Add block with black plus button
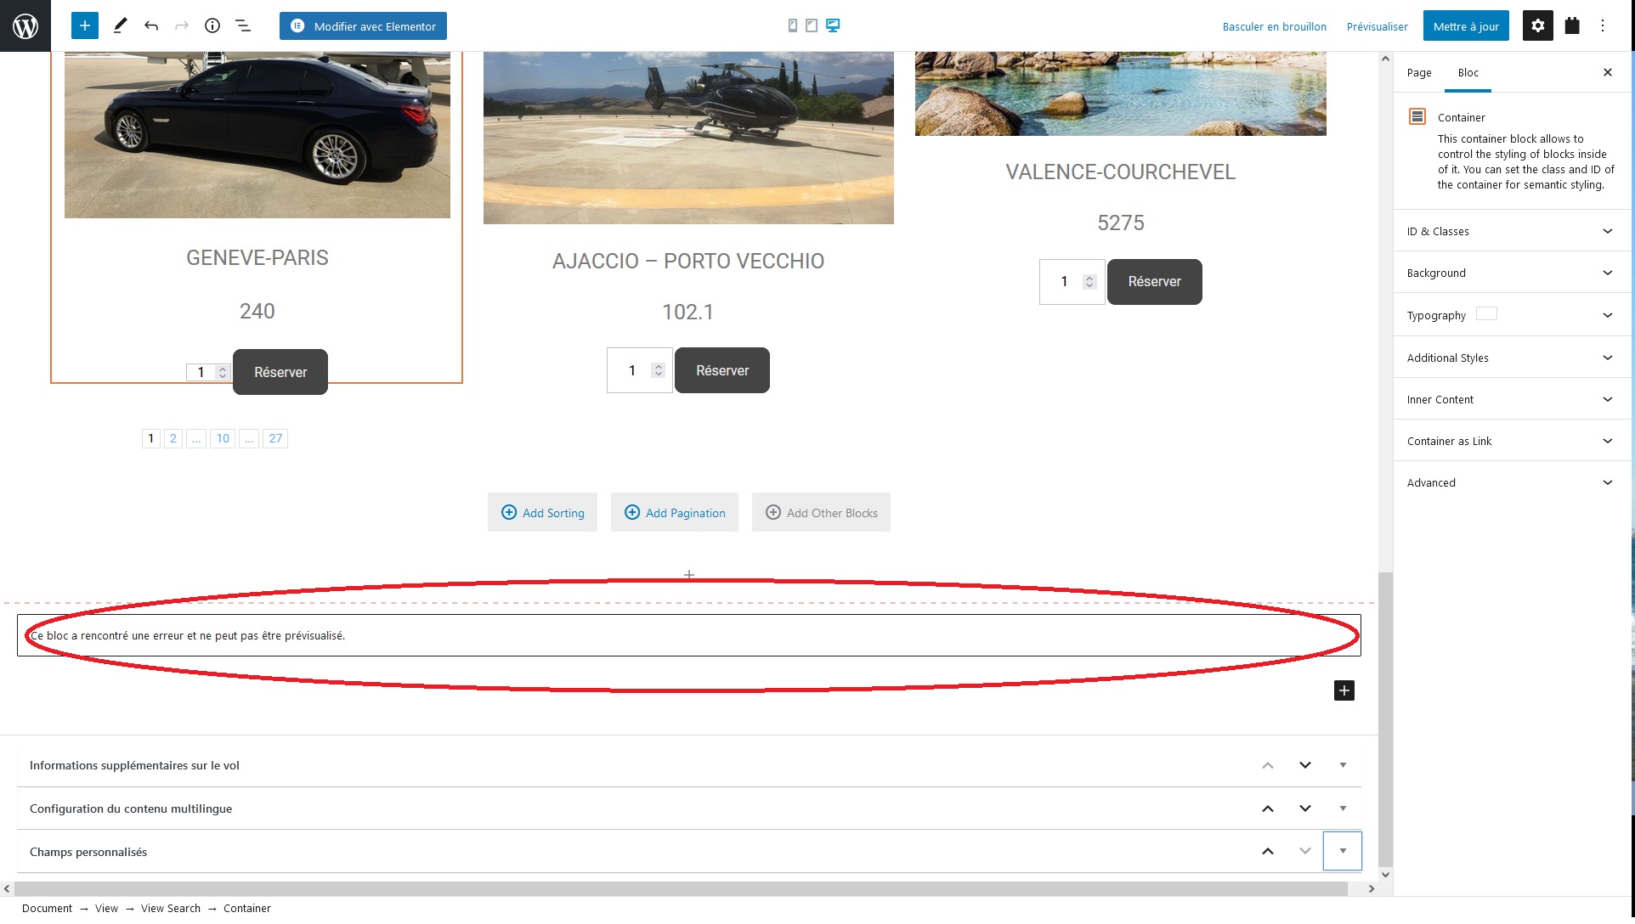This screenshot has width=1635, height=924. tap(1344, 690)
